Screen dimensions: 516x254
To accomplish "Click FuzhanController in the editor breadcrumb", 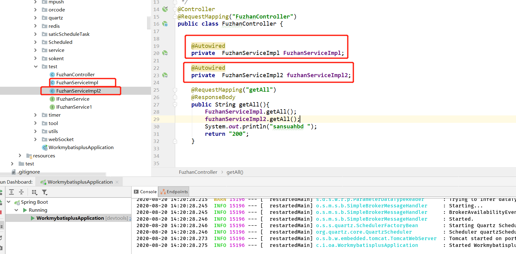I will coord(198,172).
